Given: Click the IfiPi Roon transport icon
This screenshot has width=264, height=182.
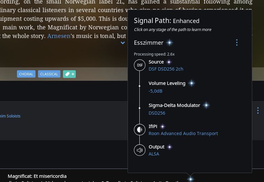Looking at the screenshot, I should [x=140, y=130].
